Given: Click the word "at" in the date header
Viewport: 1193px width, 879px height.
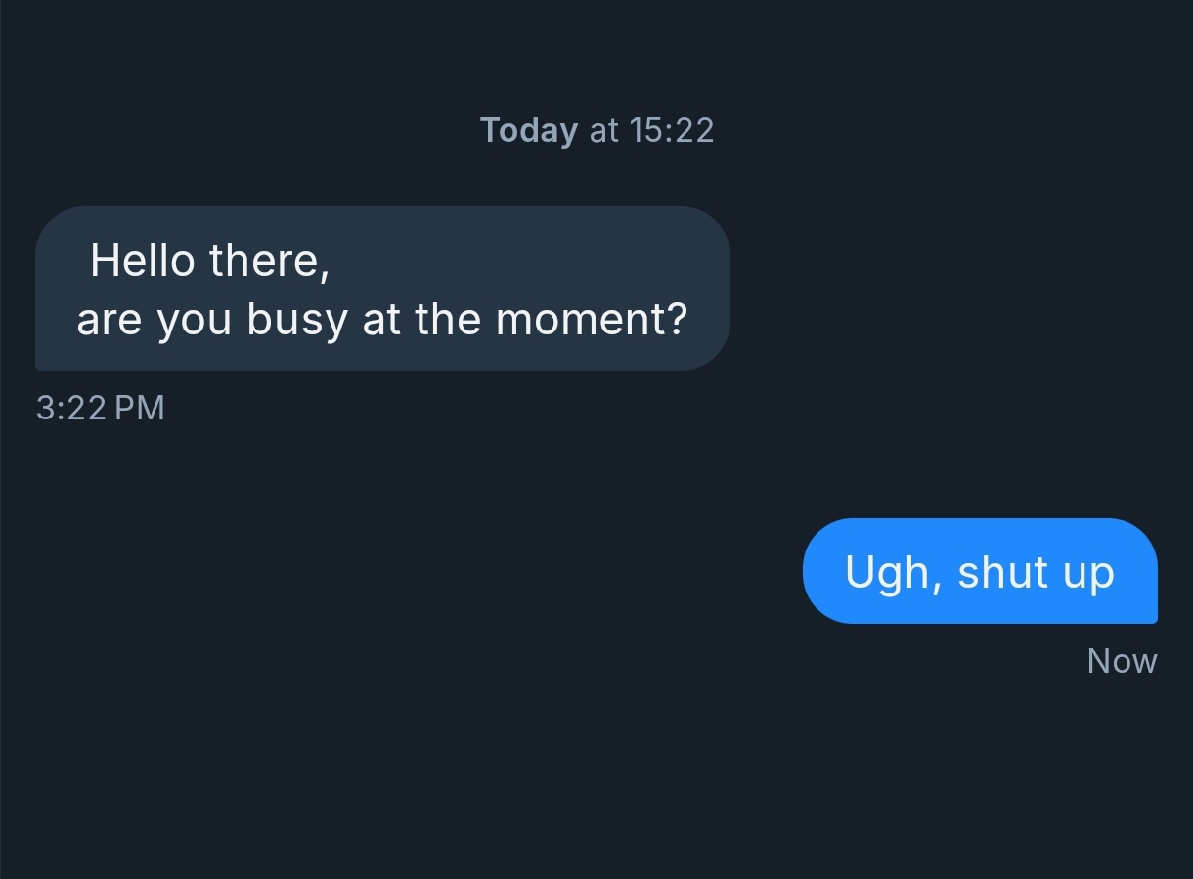Looking at the screenshot, I should pos(604,130).
